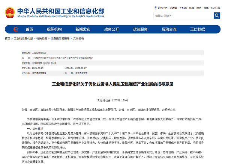Click the 邮箱 mailbox link
Image resolution: width=225 pixels, height=164 pixels.
(x=191, y=8)
